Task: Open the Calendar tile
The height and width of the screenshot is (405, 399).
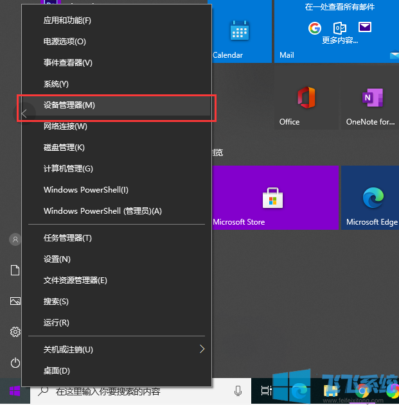Action: click(x=240, y=32)
